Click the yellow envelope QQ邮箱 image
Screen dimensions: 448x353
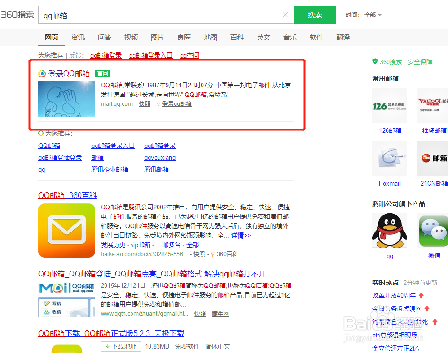point(67,230)
